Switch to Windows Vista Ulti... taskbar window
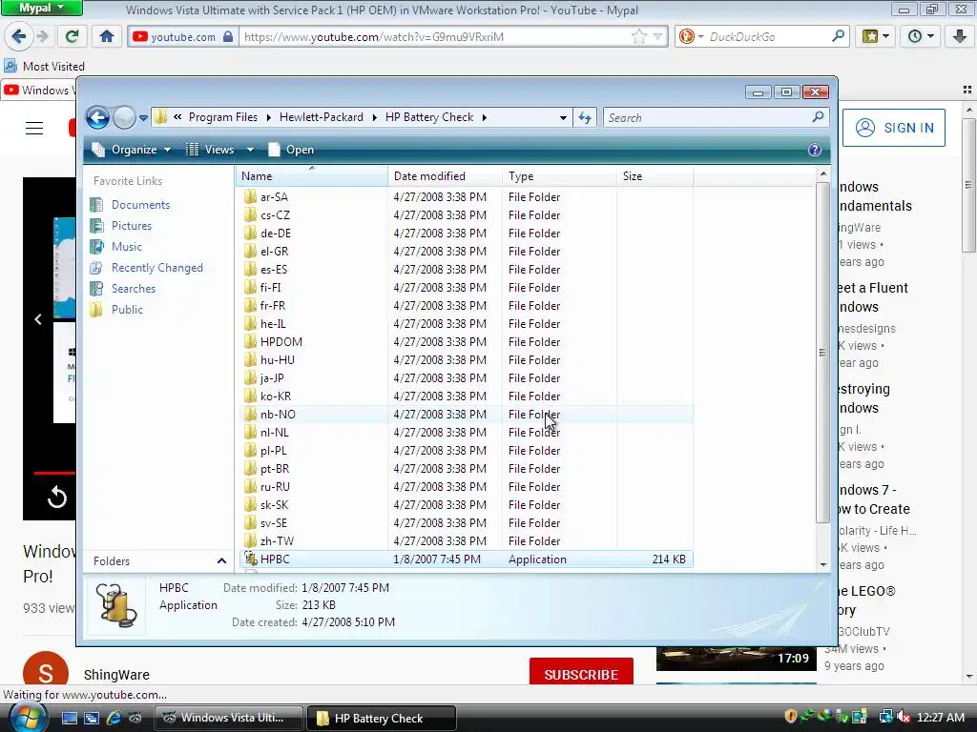Image resolution: width=977 pixels, height=732 pixels. pos(229,718)
